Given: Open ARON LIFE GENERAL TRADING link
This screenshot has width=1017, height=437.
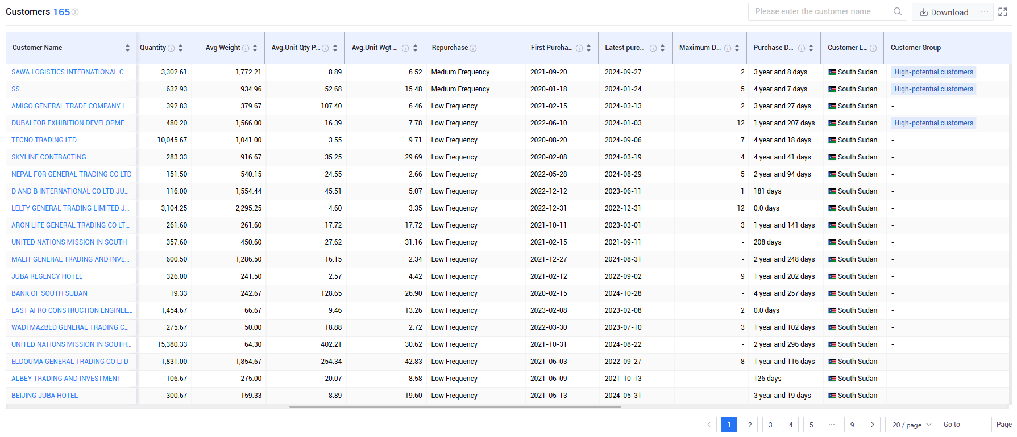Looking at the screenshot, I should [x=70, y=225].
